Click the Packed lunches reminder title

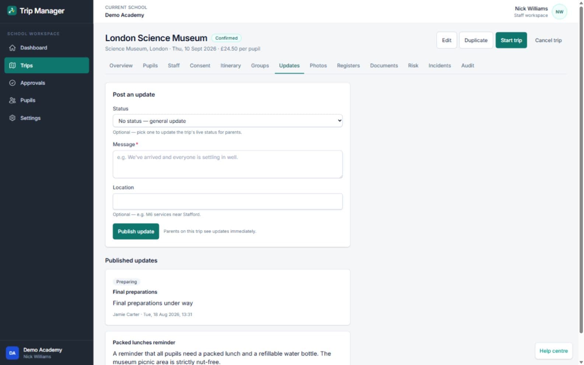click(144, 342)
